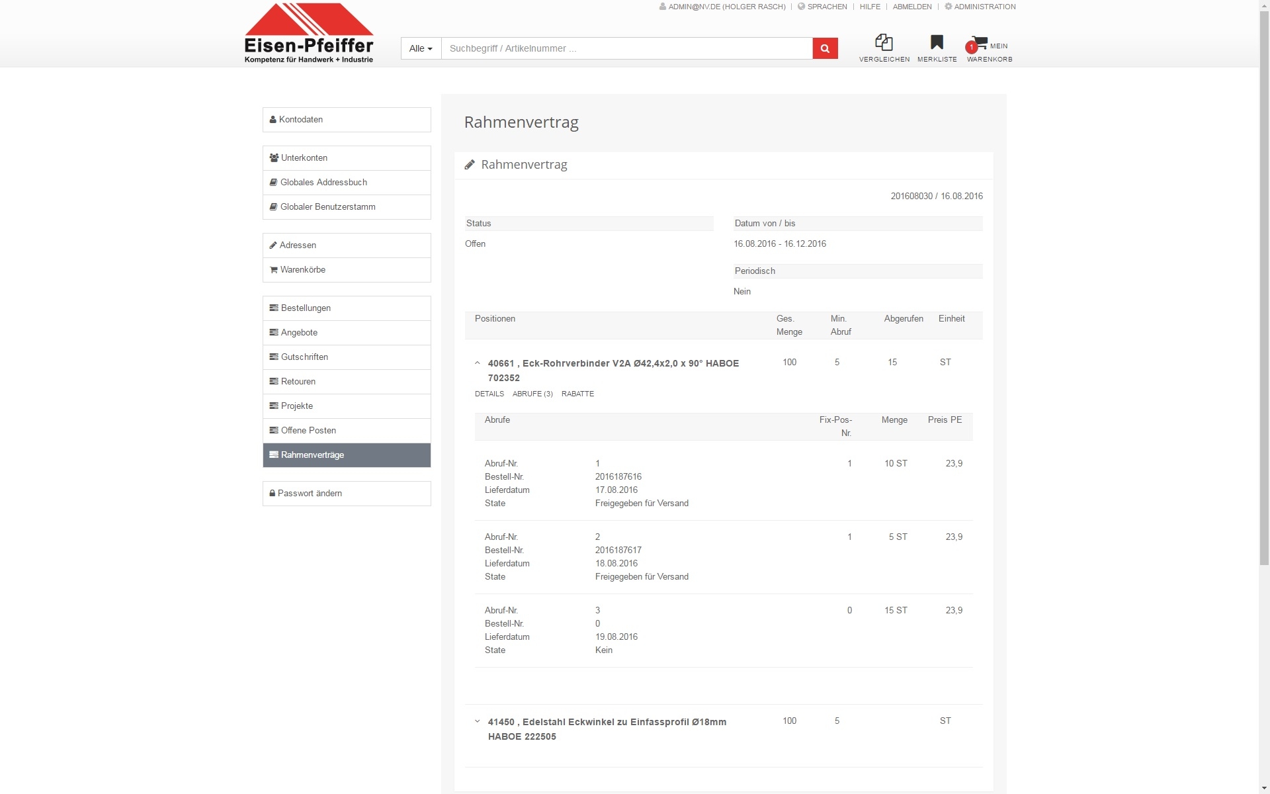Open the Vergleichen compare icon
The height and width of the screenshot is (794, 1270).
884,43
